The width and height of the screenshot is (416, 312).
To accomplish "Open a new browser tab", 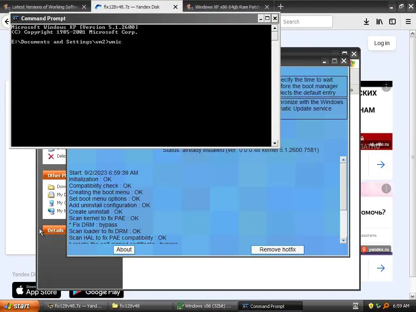I will click(x=281, y=6).
